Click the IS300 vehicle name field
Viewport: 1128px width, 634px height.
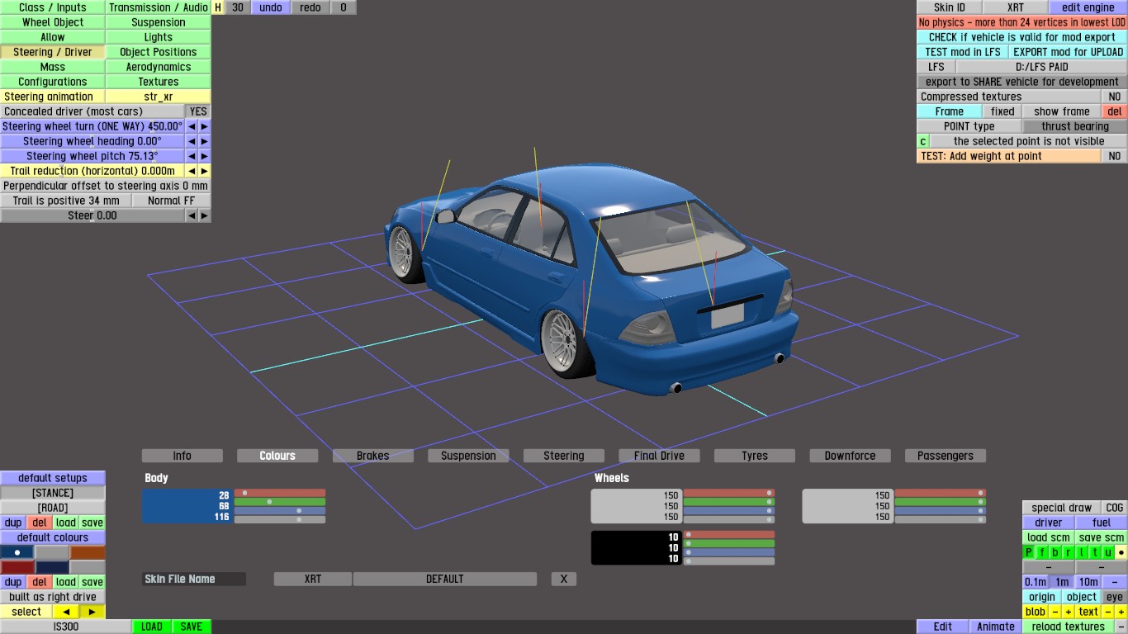(x=66, y=627)
